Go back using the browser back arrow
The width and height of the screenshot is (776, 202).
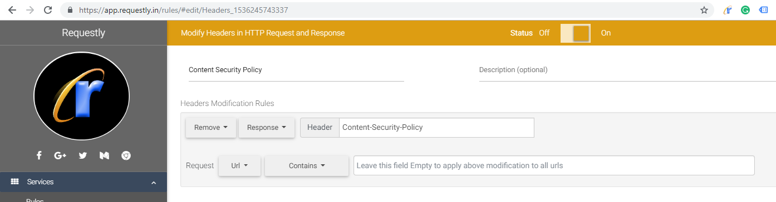click(12, 10)
